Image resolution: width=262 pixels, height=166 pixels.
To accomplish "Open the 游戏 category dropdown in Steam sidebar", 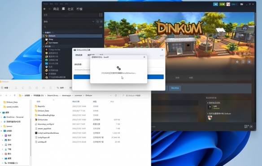I will pyautogui.click(x=93, y=22).
